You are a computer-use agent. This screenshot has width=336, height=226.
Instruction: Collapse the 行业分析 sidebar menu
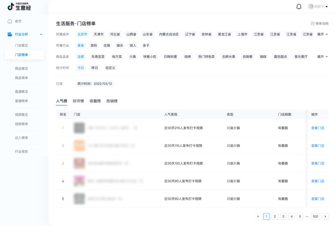(x=41, y=34)
